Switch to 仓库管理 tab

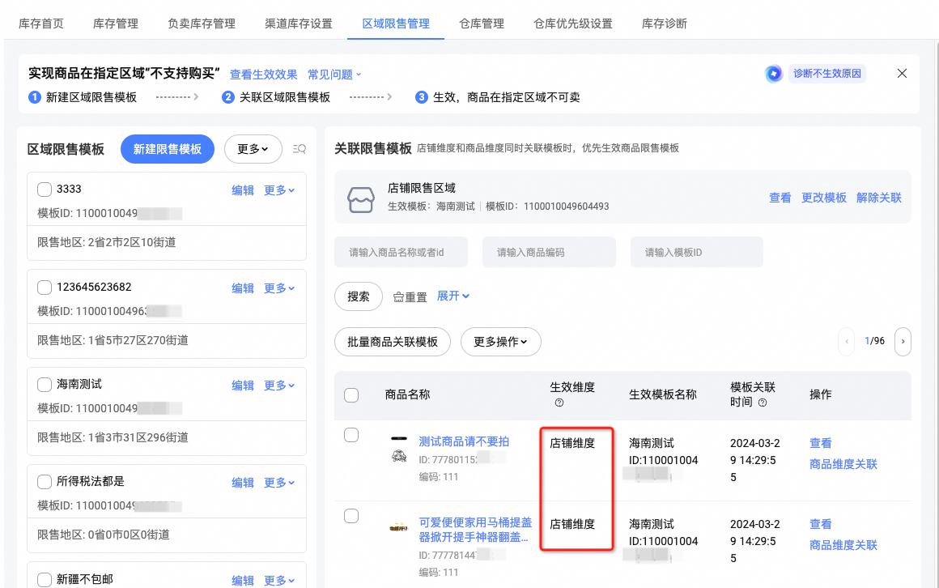click(482, 23)
